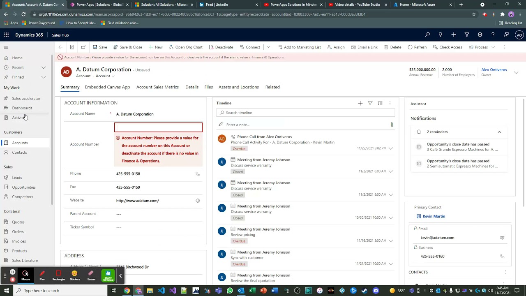Screen dimensions: 526x296
Task: Open the lightbulb Assistant icon in the header
Action: click(441, 35)
